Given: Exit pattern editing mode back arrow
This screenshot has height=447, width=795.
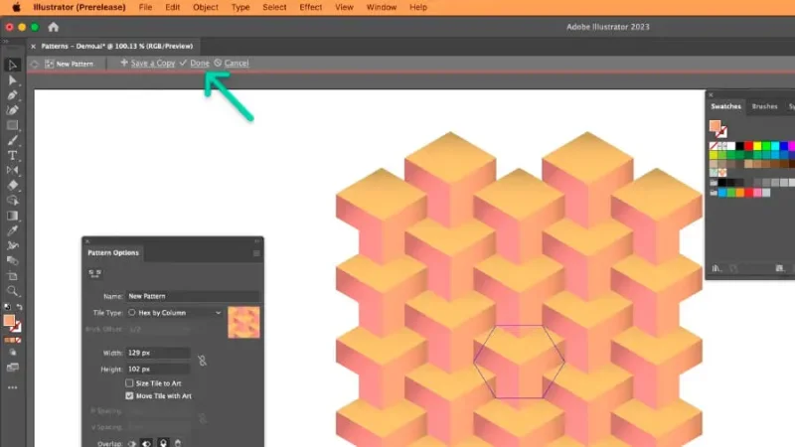Looking at the screenshot, I should click(x=35, y=64).
